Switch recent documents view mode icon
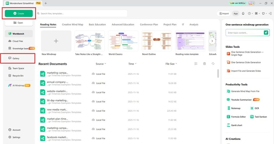Viewport: 274px width, 144px height. (196, 64)
